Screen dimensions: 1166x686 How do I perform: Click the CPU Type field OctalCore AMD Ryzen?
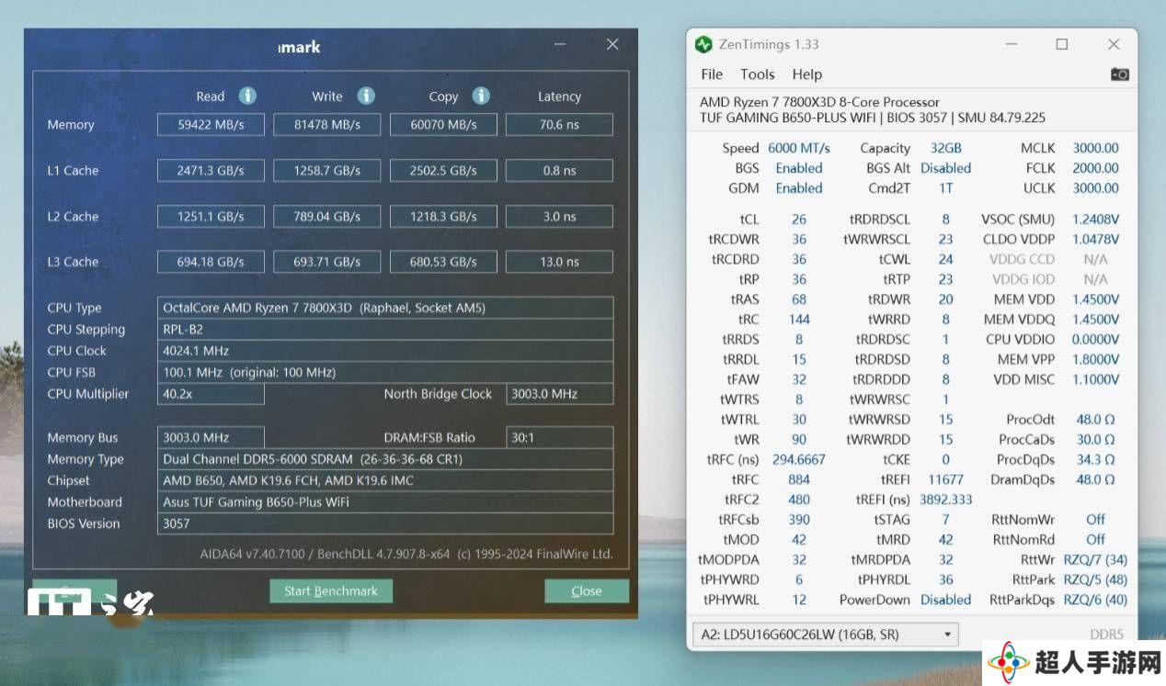pyautogui.click(x=385, y=308)
